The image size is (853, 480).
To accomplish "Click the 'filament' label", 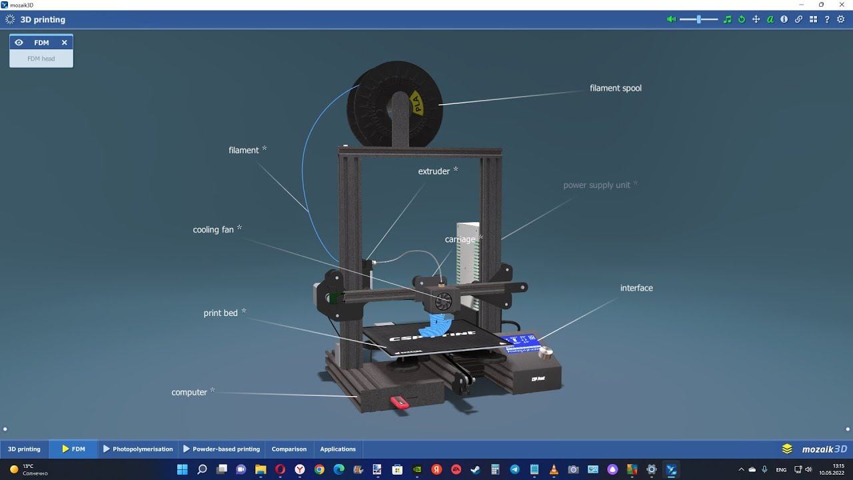I will [243, 151].
